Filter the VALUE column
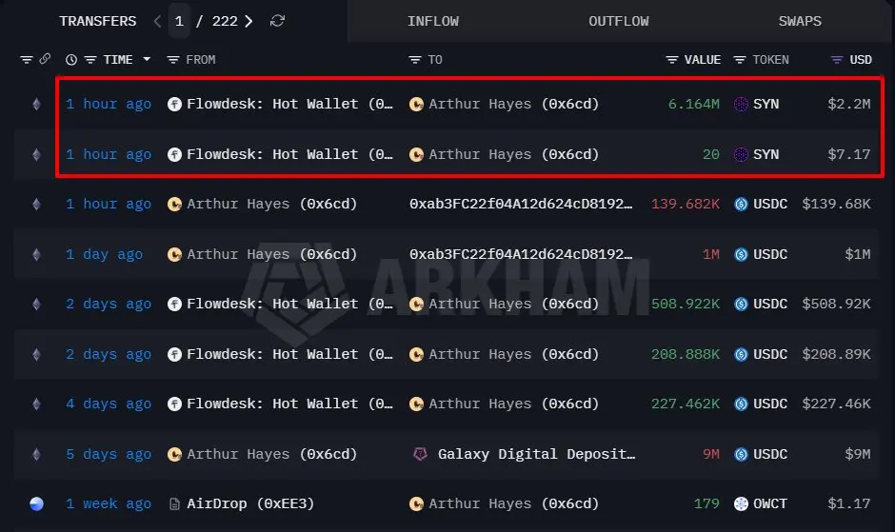Image resolution: width=895 pixels, height=532 pixels. tap(672, 59)
